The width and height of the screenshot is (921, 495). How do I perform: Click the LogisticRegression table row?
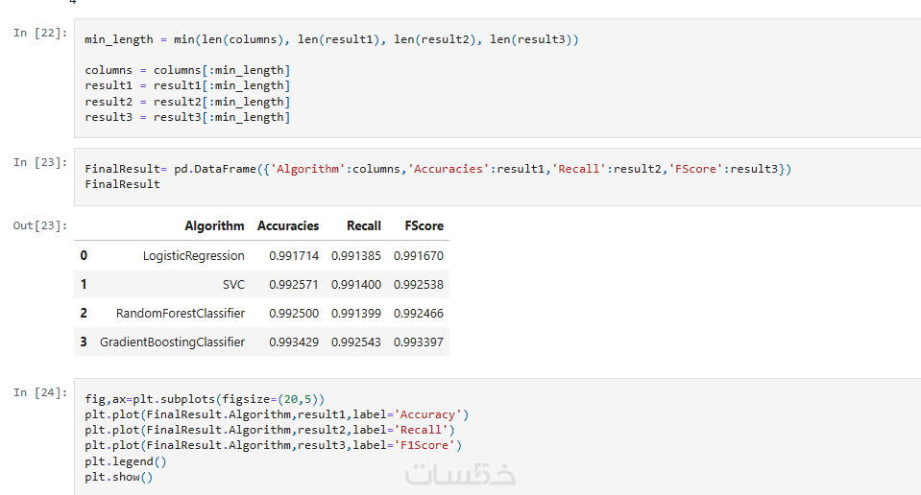point(261,256)
